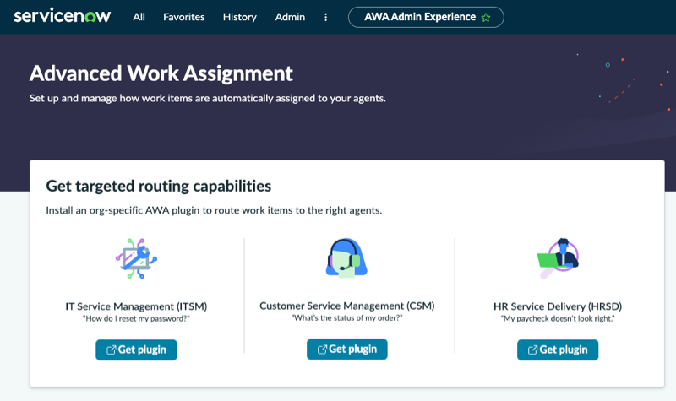This screenshot has width=676, height=401.
Task: Click the "Set up and manage" subtitle text
Action: click(207, 98)
